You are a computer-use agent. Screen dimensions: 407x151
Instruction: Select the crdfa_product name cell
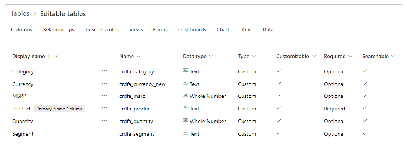tap(136, 109)
